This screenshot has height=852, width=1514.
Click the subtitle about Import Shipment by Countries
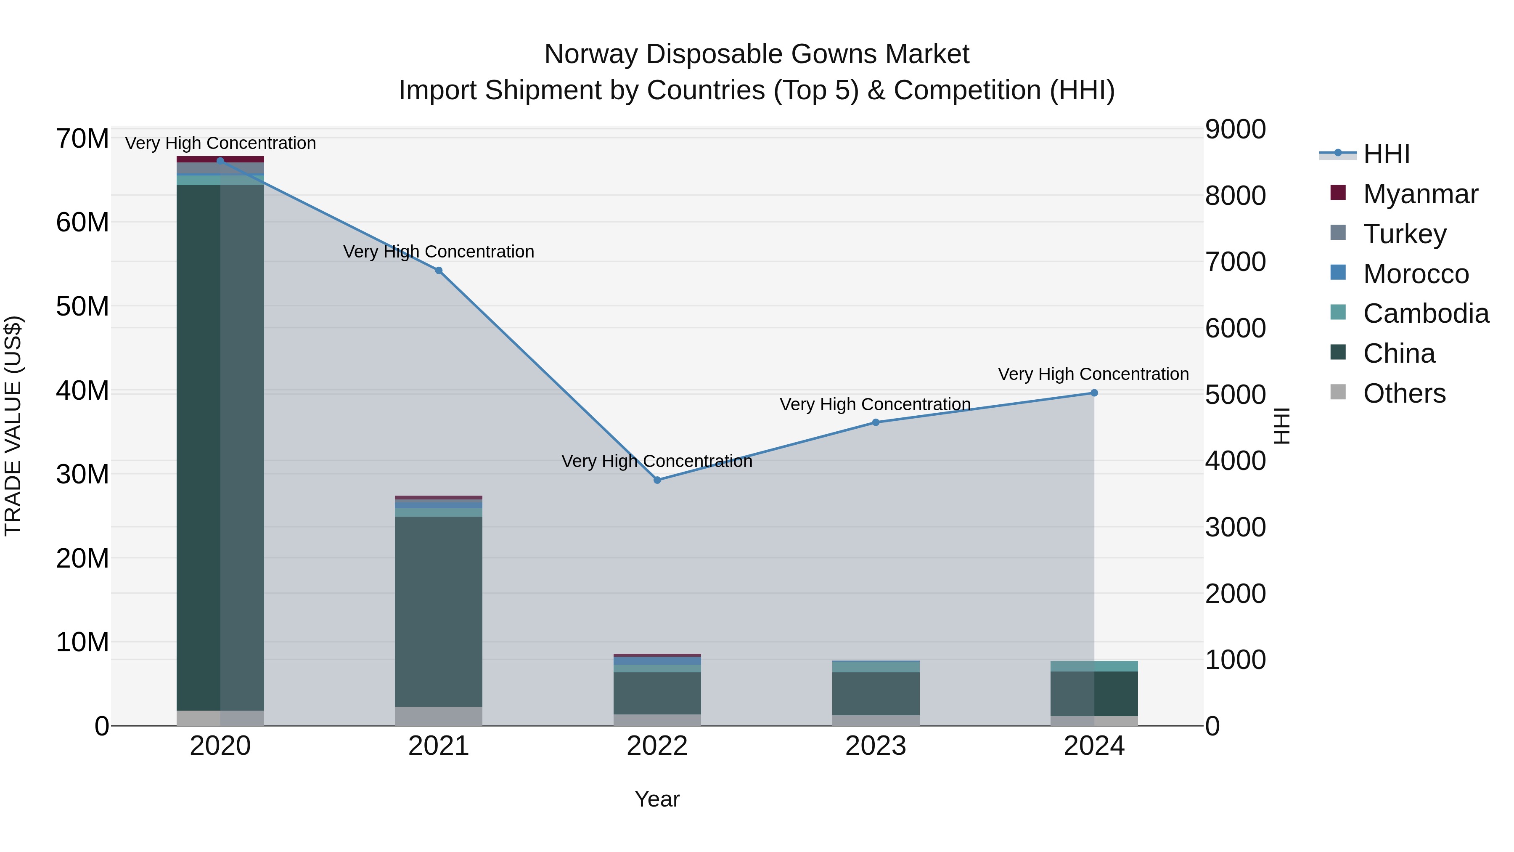click(757, 90)
